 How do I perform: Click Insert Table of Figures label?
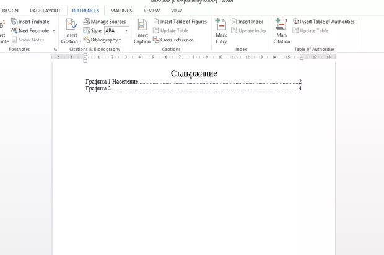pos(183,22)
